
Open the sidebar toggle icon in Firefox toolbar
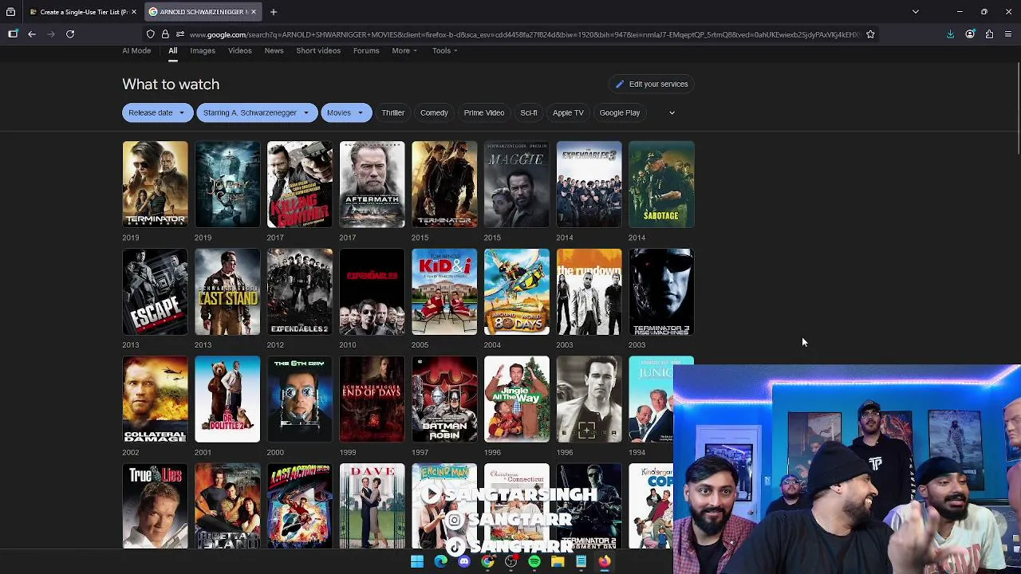[13, 34]
